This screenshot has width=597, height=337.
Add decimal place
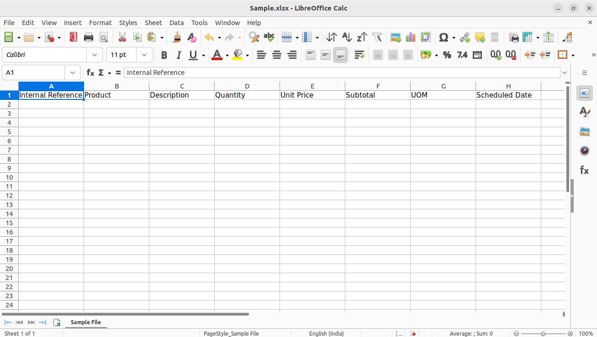tap(496, 55)
